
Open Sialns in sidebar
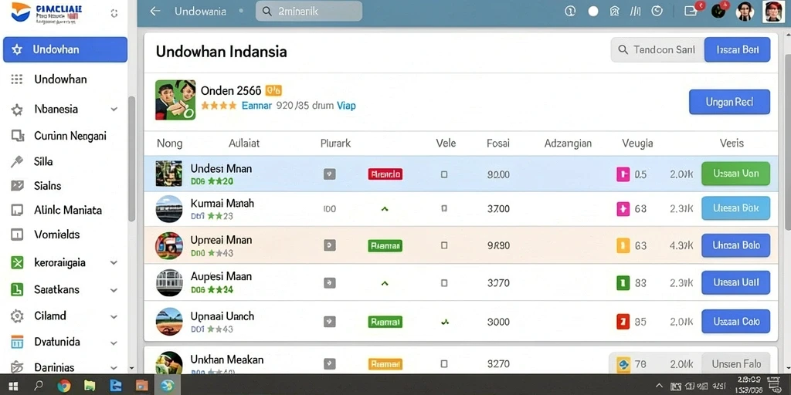47,186
